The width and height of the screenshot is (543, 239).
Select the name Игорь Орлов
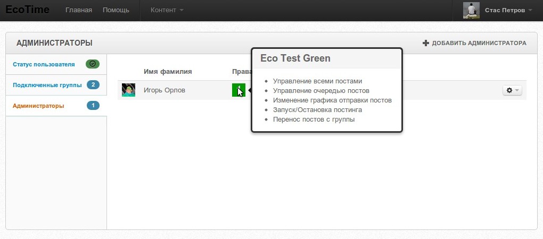coord(164,90)
